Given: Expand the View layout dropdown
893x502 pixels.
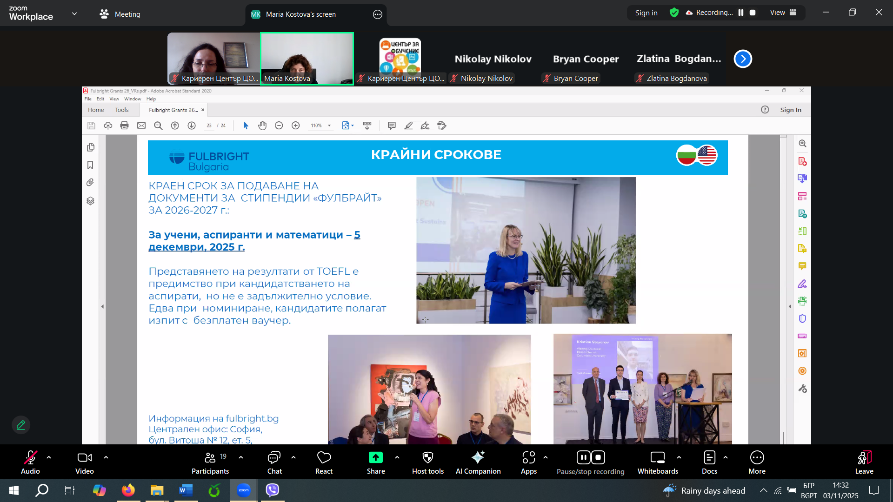Looking at the screenshot, I should tap(783, 13).
